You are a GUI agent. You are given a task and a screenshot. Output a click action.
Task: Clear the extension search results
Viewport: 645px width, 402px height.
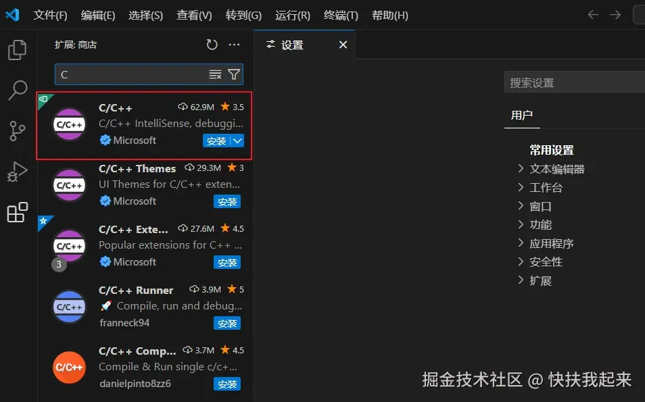click(x=215, y=74)
